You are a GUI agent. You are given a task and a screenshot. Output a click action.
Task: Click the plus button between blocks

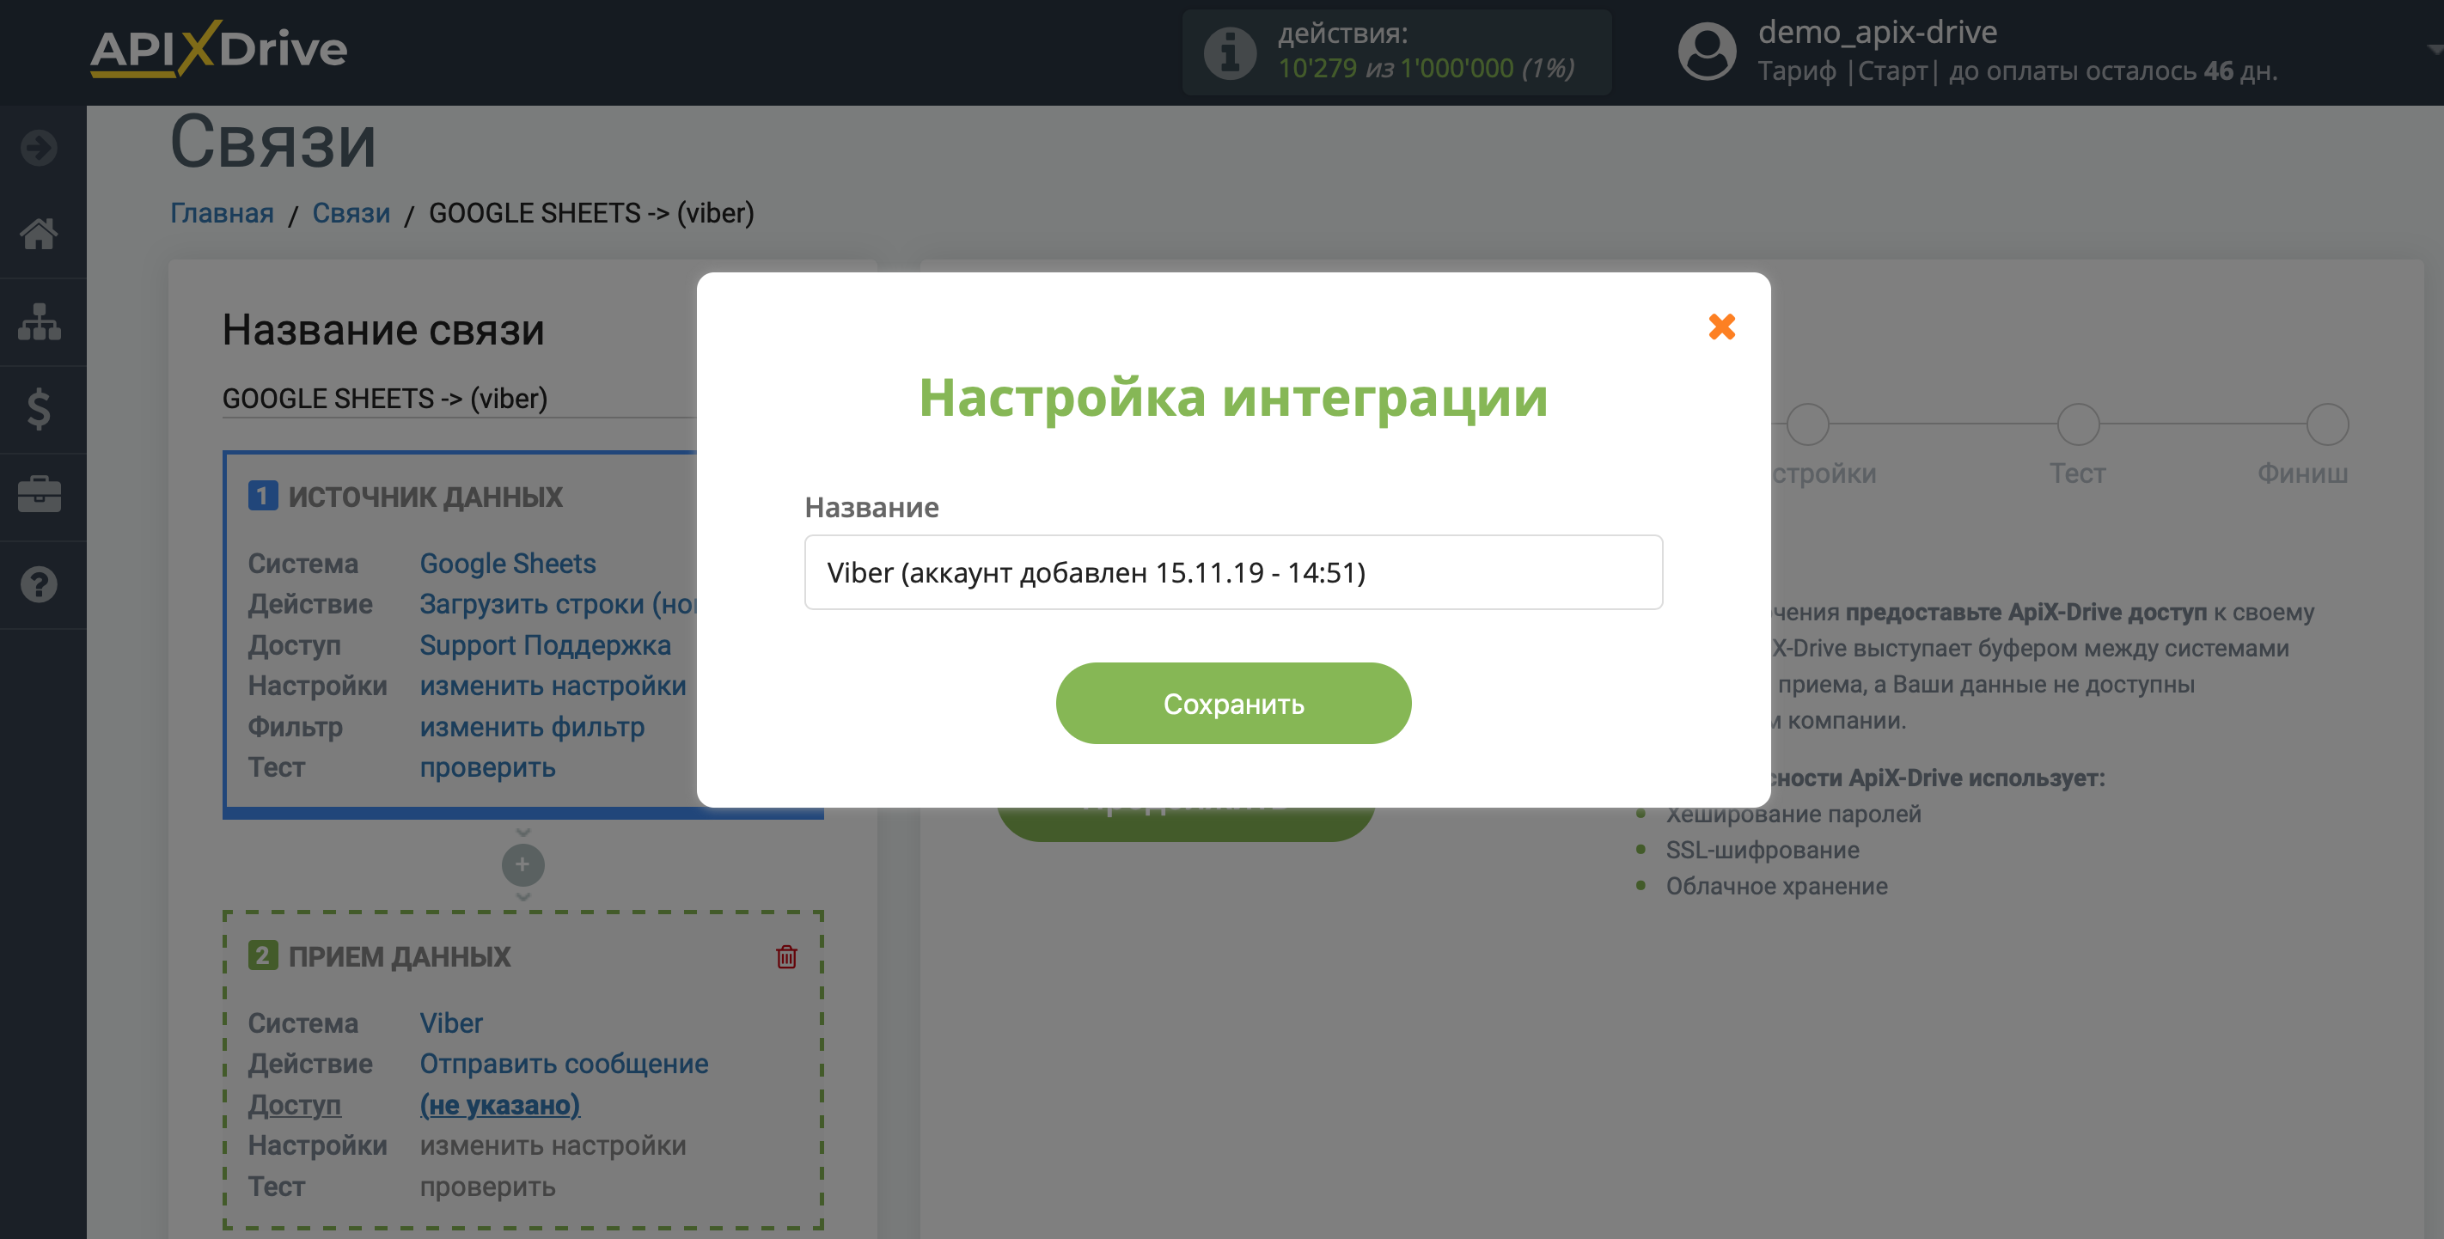pyautogui.click(x=522, y=864)
